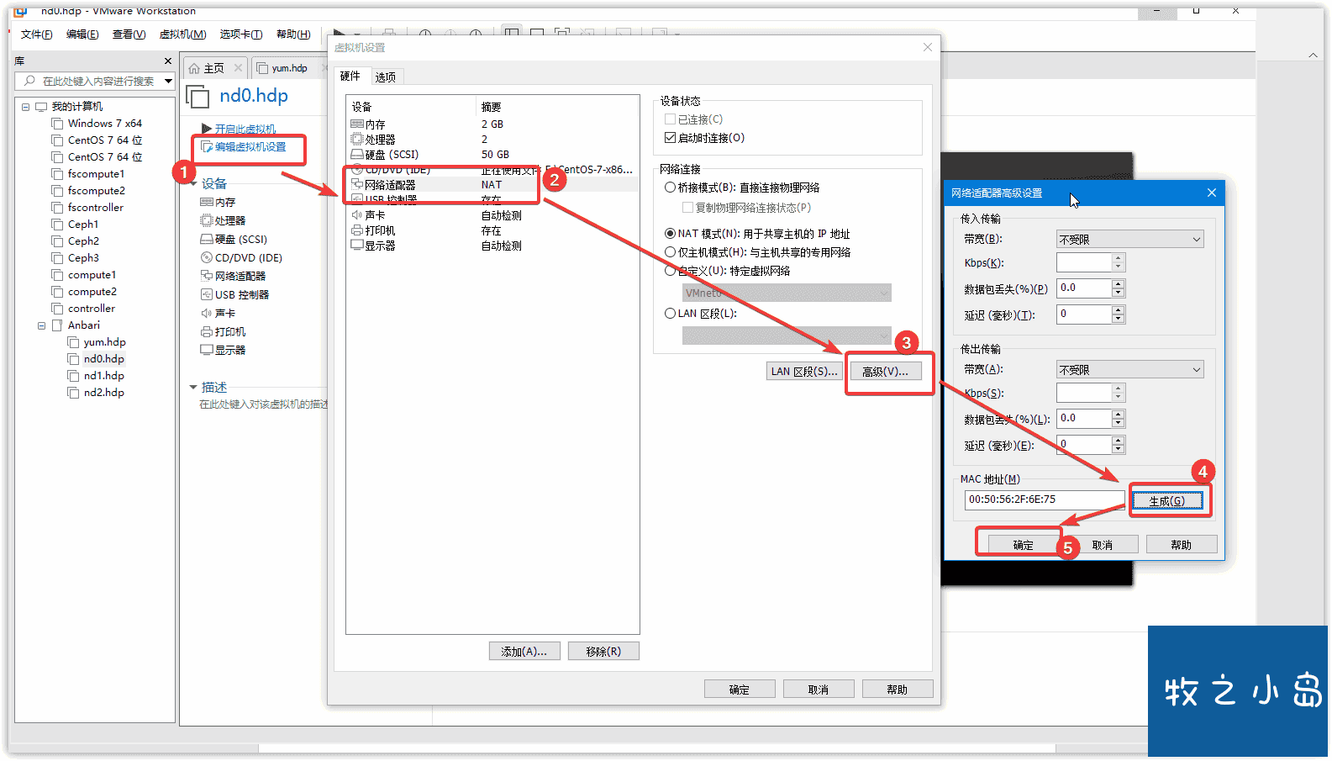Step the outgoing 数据包丢失(%)(L) spinner
This screenshot has width=1332, height=761.
click(1118, 419)
